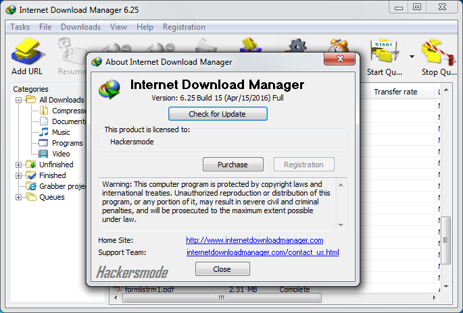Click the Purchase button
This screenshot has width=463, height=313.
click(x=233, y=165)
